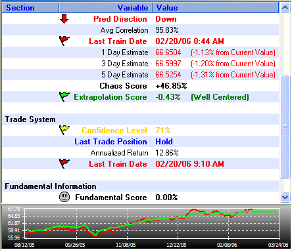Click the vertical scrollbar thumb
The image size is (292, 250).
click(x=285, y=127)
